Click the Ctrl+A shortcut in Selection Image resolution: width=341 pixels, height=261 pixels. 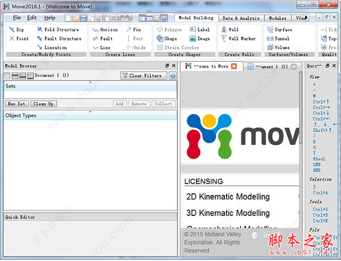[321, 193]
